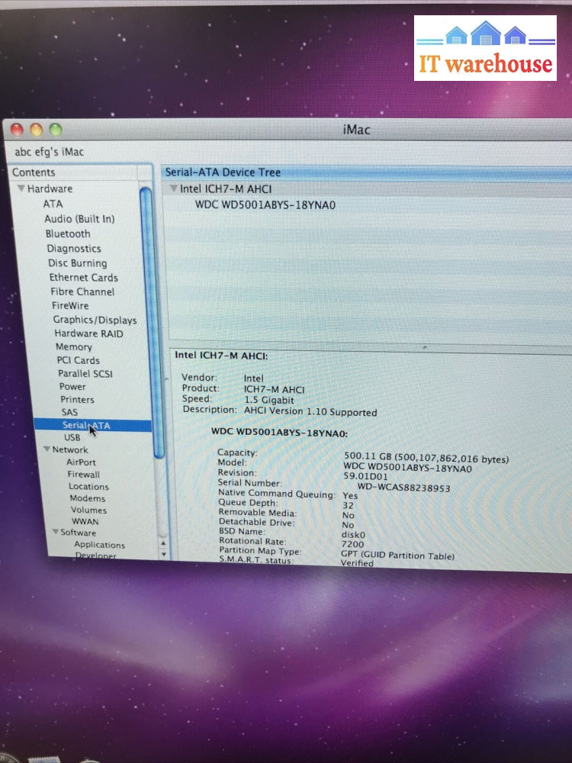This screenshot has height=763, width=572.
Task: Click the yellow minimize window button
Action: (x=37, y=130)
